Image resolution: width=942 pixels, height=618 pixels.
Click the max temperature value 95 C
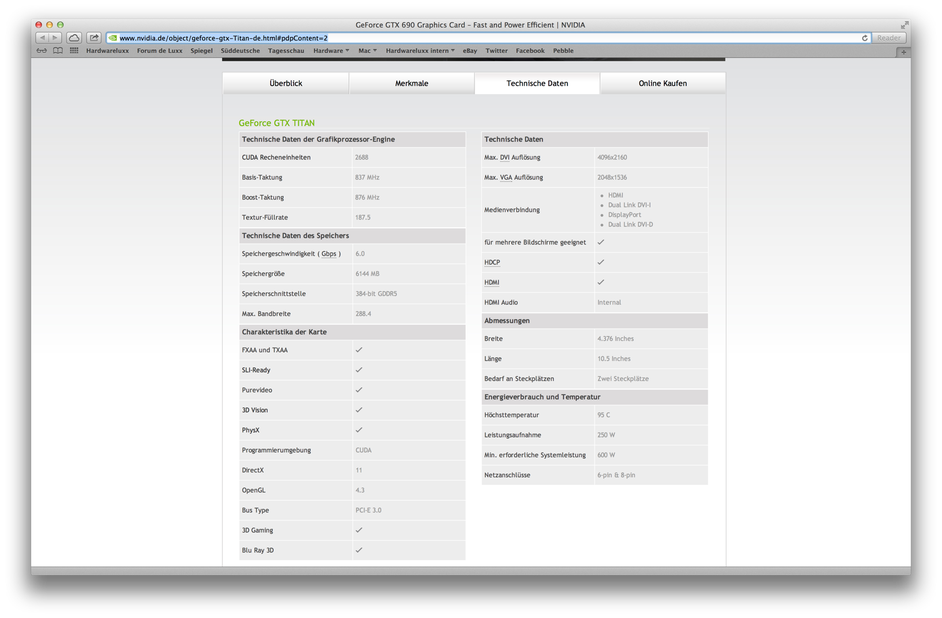pos(603,415)
